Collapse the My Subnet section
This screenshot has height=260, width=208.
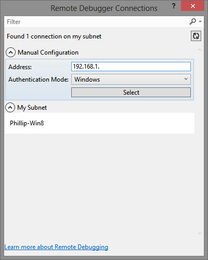pos(10,108)
